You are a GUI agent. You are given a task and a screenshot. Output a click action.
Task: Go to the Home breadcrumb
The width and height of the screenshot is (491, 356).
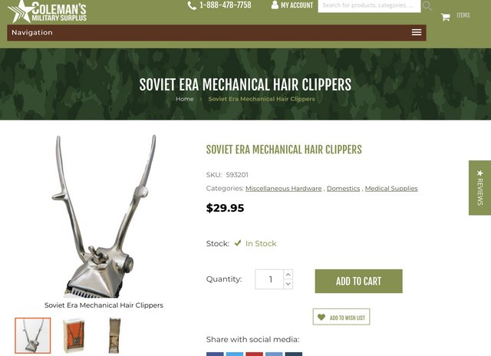pos(184,99)
